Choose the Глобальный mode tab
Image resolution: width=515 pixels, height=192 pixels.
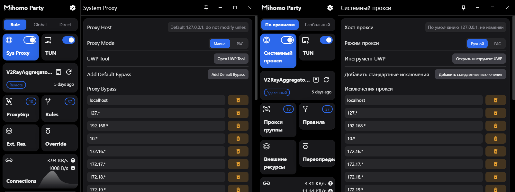[x=317, y=25]
